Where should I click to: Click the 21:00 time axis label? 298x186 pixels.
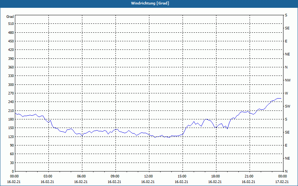[249, 176]
